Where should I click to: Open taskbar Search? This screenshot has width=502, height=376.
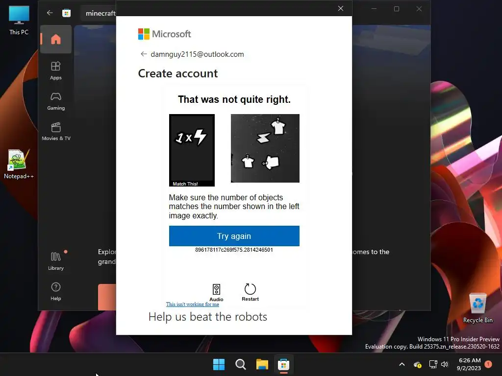[x=240, y=364]
